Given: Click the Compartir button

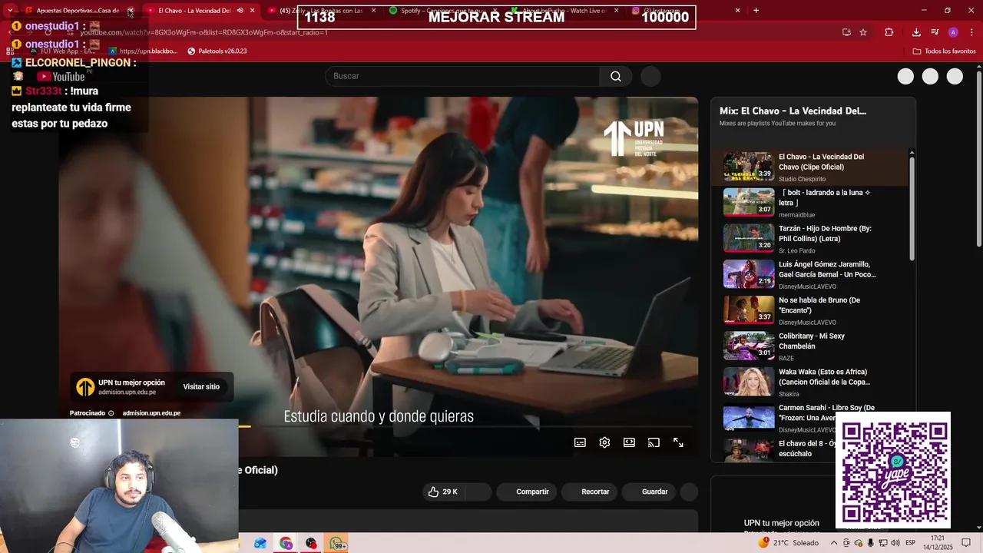Looking at the screenshot, I should pyautogui.click(x=526, y=492).
